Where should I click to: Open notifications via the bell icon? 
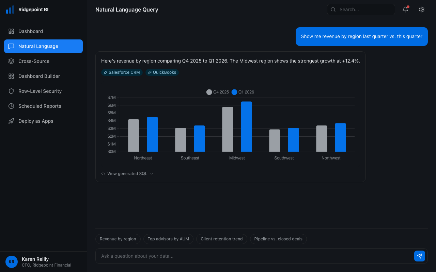point(405,10)
